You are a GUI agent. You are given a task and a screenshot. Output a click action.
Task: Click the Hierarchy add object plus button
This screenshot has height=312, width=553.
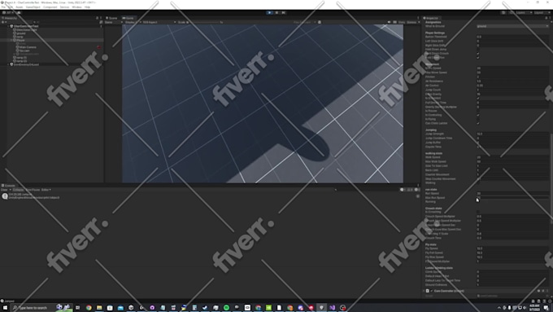coord(3,22)
